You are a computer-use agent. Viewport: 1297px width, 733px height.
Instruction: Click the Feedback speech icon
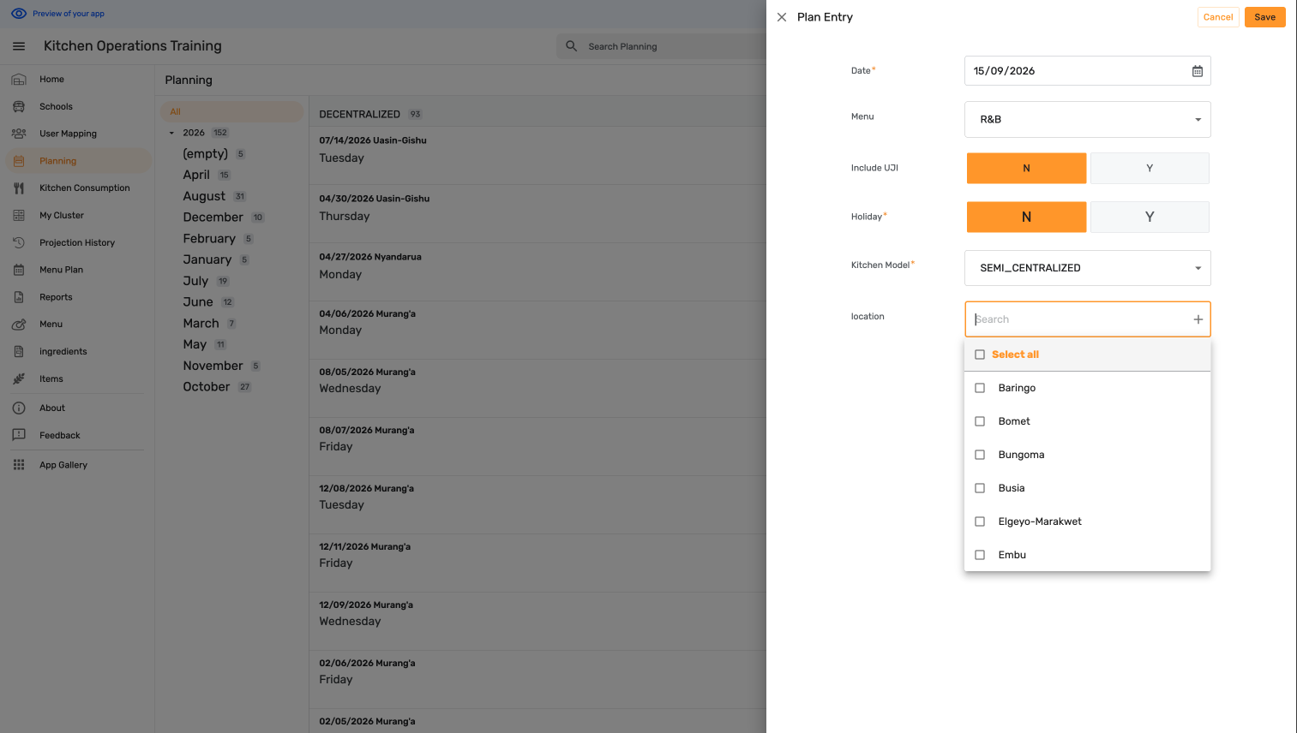tap(19, 435)
